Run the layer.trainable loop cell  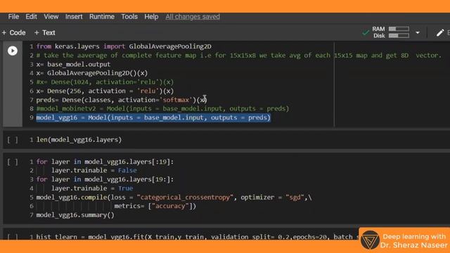coord(13,162)
